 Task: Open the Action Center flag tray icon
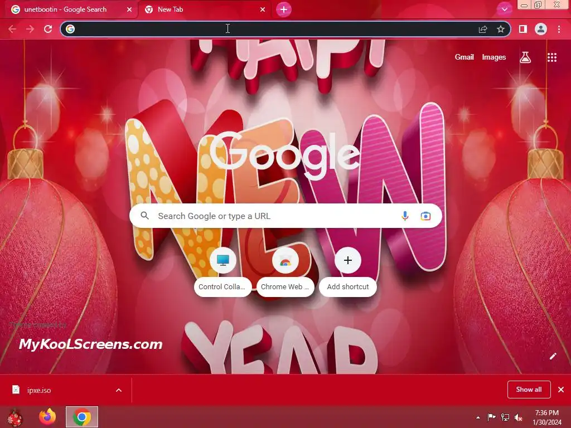tap(492, 417)
